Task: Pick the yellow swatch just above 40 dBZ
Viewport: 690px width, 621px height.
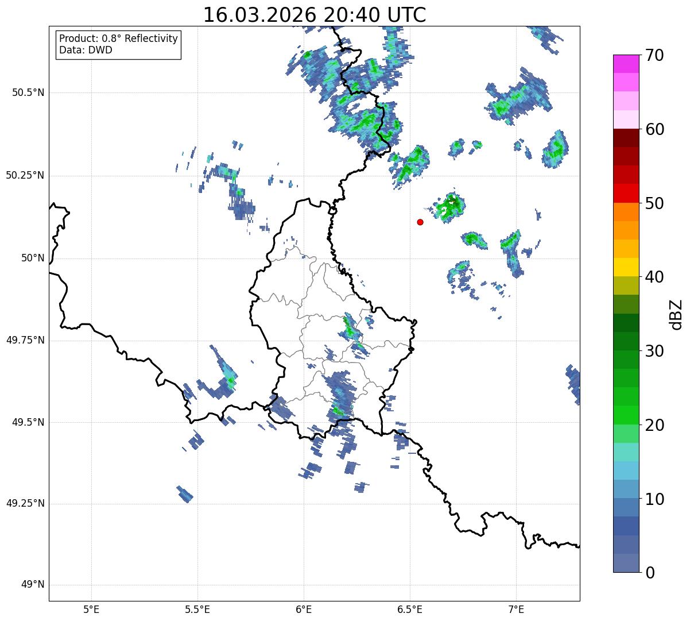Action: [626, 268]
